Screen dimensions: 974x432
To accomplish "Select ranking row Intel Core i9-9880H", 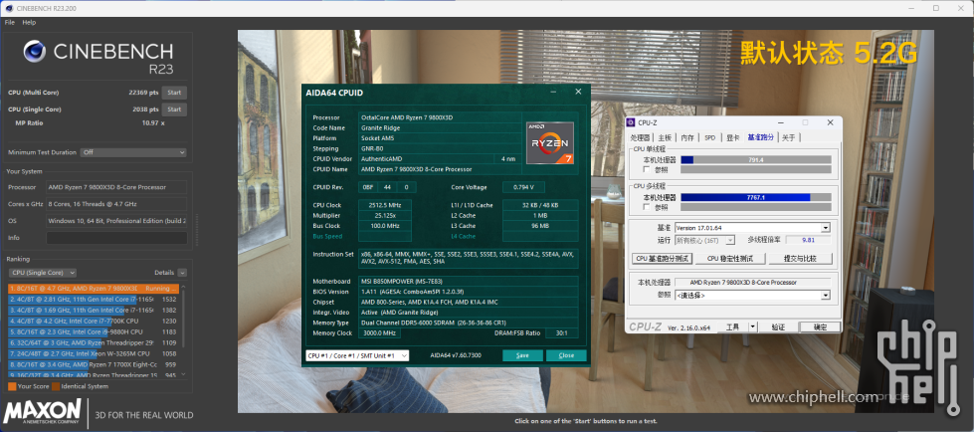I will point(94,331).
